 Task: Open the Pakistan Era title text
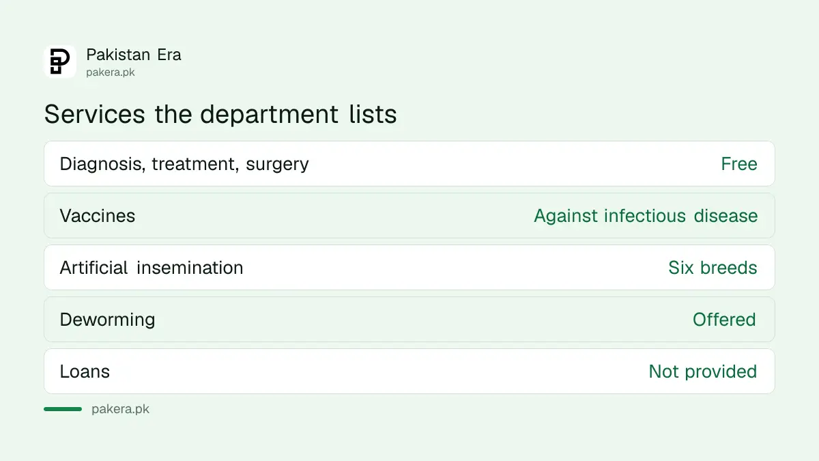[134, 55]
